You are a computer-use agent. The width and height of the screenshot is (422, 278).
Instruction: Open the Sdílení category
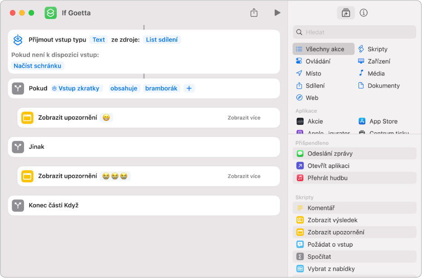[310, 86]
